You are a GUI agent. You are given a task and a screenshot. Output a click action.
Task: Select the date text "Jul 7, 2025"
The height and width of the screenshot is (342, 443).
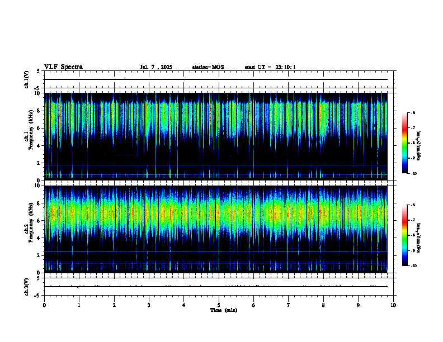[156, 67]
